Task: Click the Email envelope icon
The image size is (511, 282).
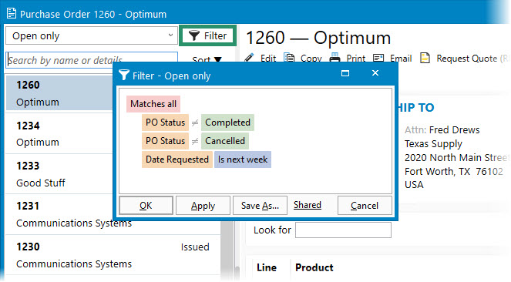Action: coord(378,58)
